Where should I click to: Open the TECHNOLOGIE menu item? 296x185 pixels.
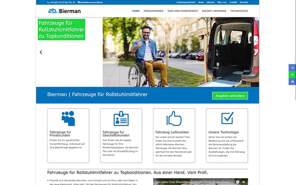(239, 11)
